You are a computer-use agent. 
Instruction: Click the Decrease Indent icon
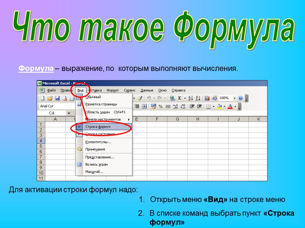coord(192,106)
